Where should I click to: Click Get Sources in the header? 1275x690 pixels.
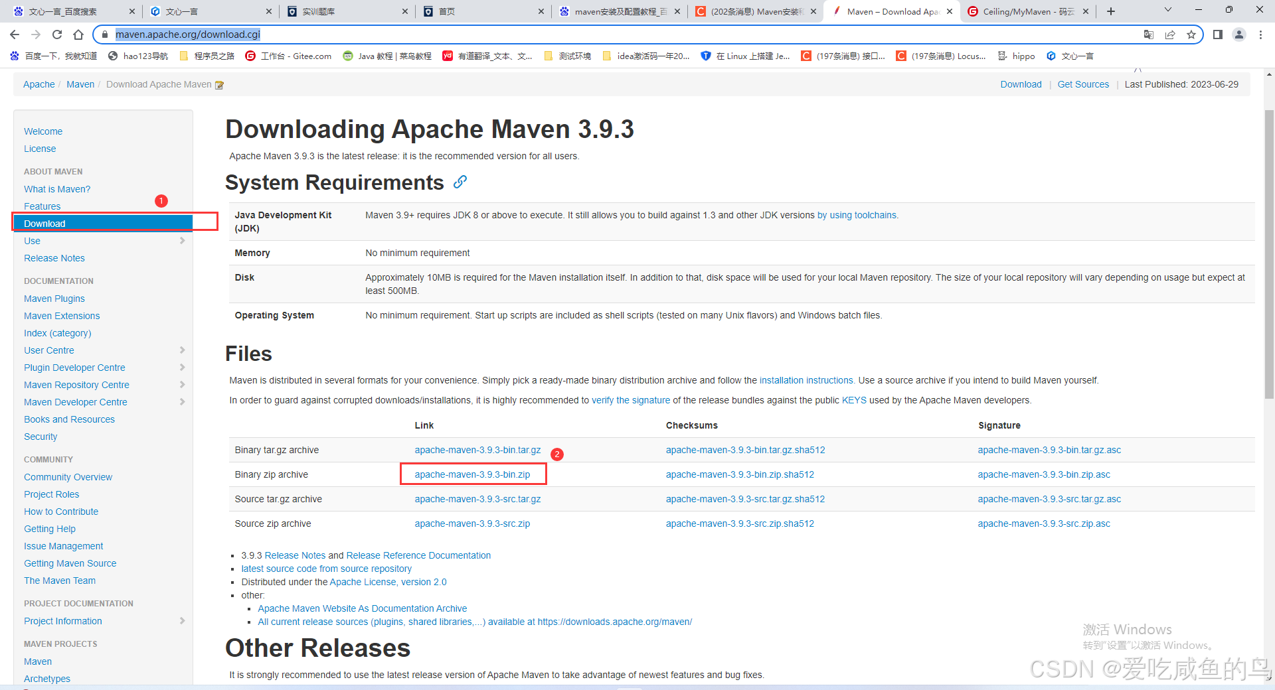1083,84
